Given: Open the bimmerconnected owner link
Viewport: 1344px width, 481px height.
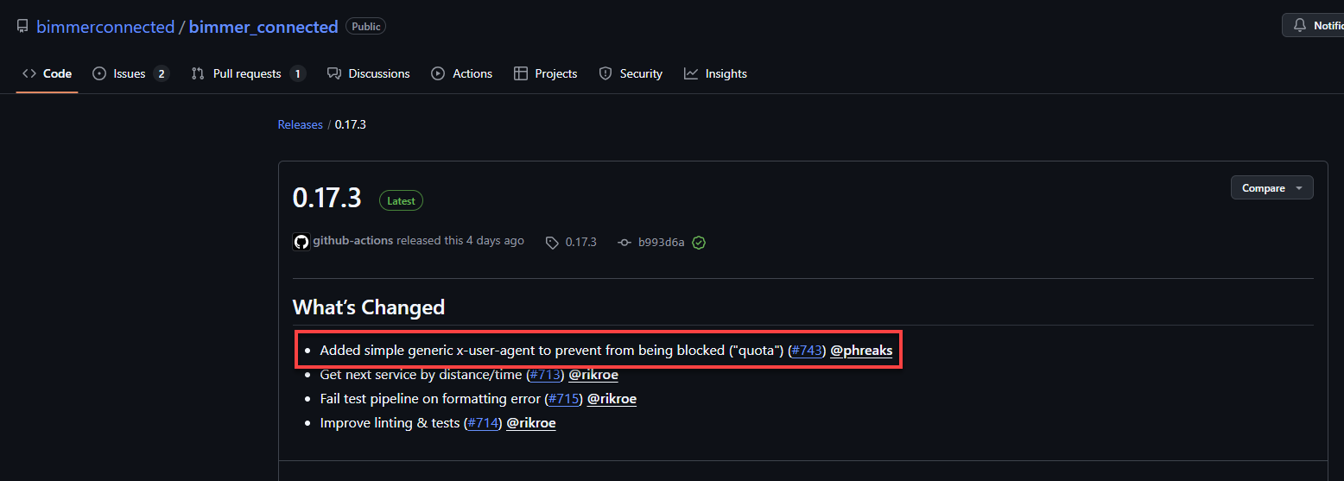Looking at the screenshot, I should [x=105, y=27].
